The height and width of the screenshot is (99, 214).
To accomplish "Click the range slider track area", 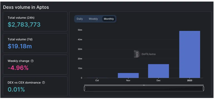I will point(144,89).
